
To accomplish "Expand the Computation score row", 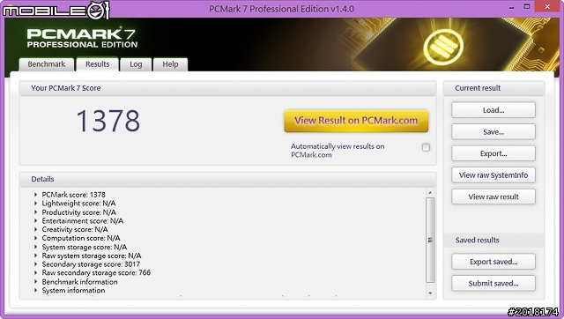I will pyautogui.click(x=35, y=238).
